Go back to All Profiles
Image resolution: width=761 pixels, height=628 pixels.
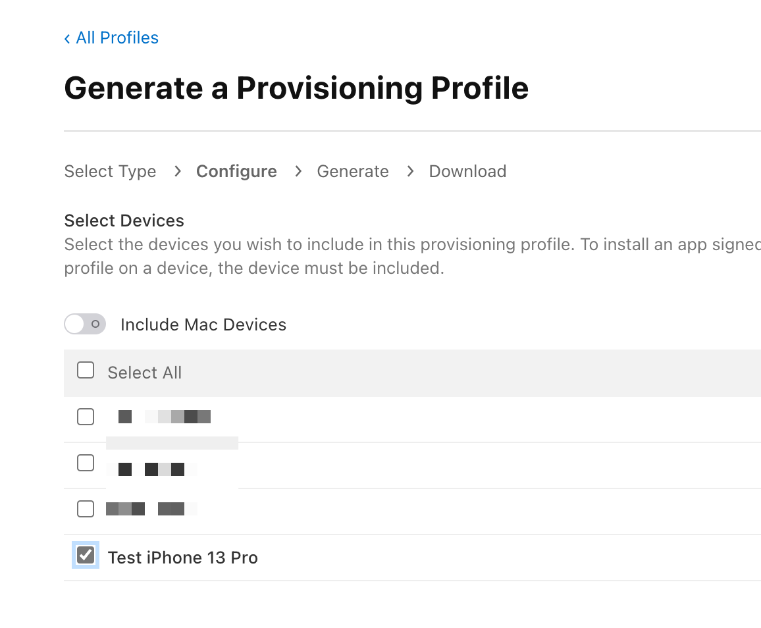click(x=117, y=38)
